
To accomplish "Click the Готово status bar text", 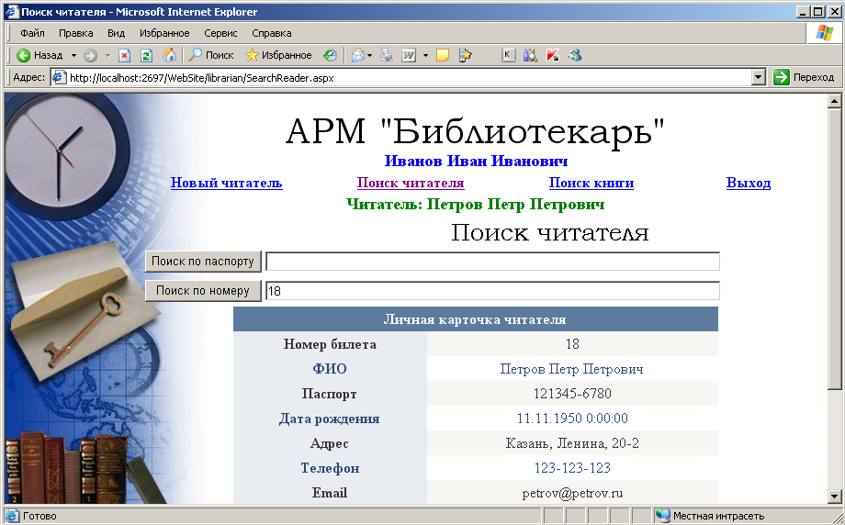I will click(39, 516).
